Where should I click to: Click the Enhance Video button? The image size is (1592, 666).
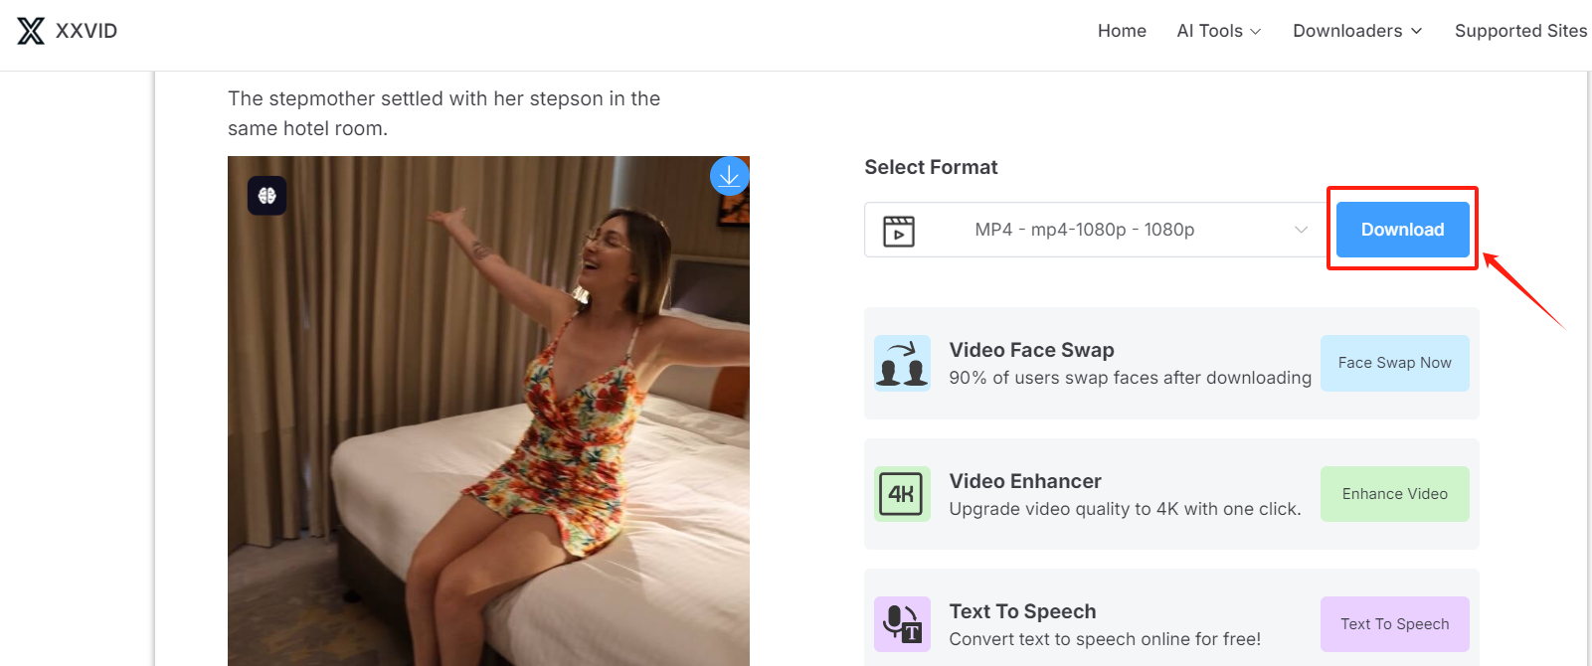(x=1394, y=494)
